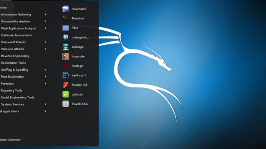This screenshot has width=266, height=149.
Task: Click the Vulnerability Analysis label
Action: (x=16, y=22)
